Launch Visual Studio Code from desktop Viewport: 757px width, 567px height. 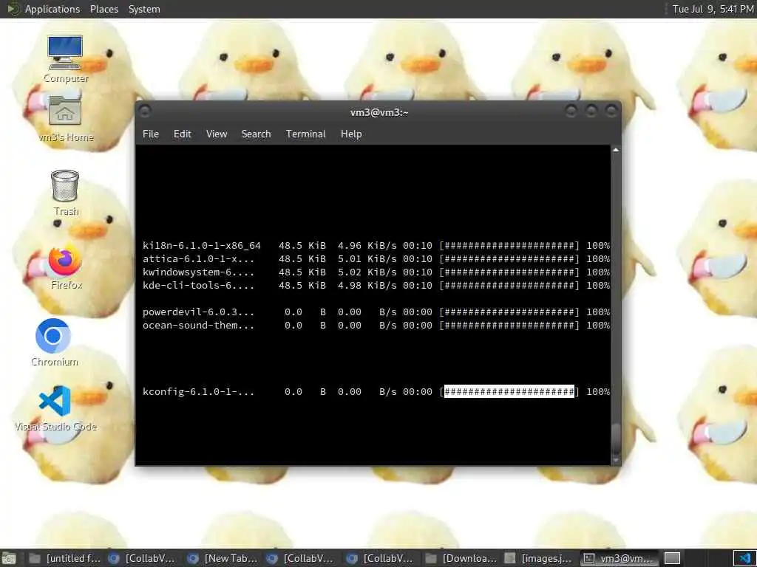[55, 408]
